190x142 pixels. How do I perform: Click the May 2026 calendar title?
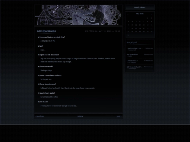point(140,14)
